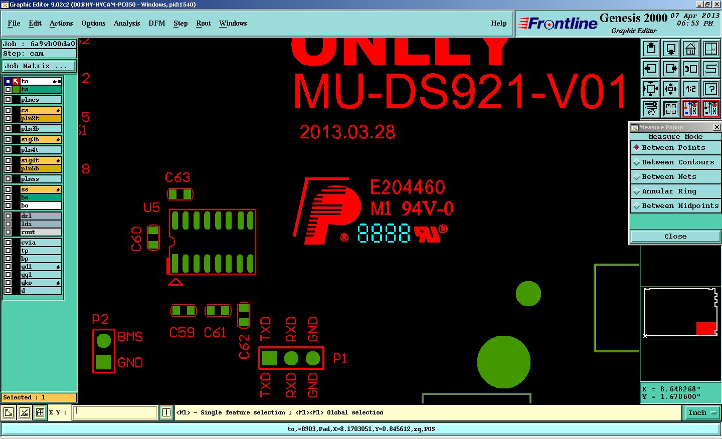The image size is (722, 439).
Task: Click the S-shaped line path icon
Action: [x=711, y=69]
